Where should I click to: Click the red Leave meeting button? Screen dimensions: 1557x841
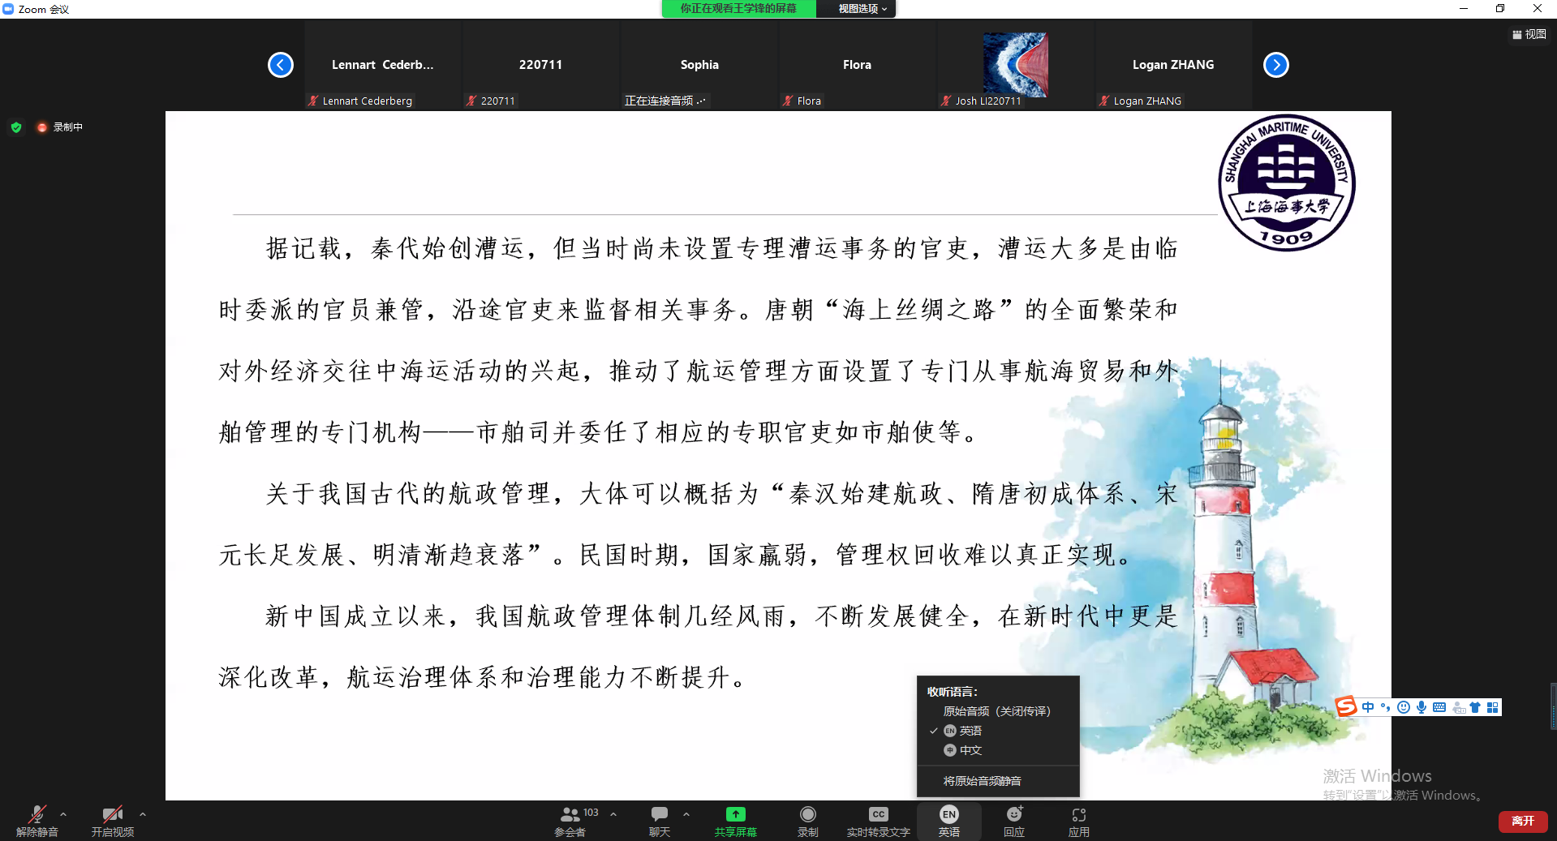click(x=1522, y=821)
